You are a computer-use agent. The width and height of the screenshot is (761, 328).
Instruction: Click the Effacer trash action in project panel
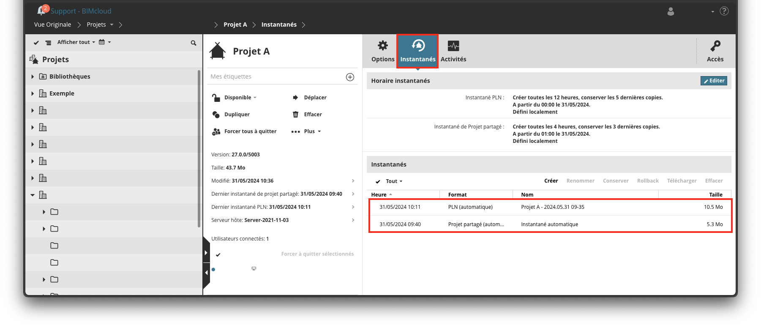307,115
